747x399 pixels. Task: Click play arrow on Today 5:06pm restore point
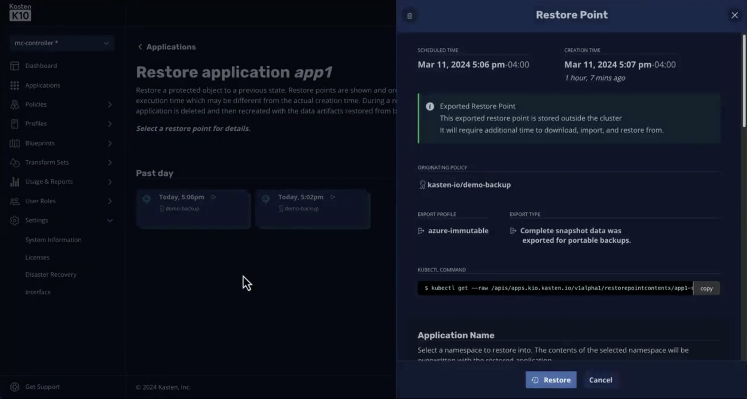point(214,197)
